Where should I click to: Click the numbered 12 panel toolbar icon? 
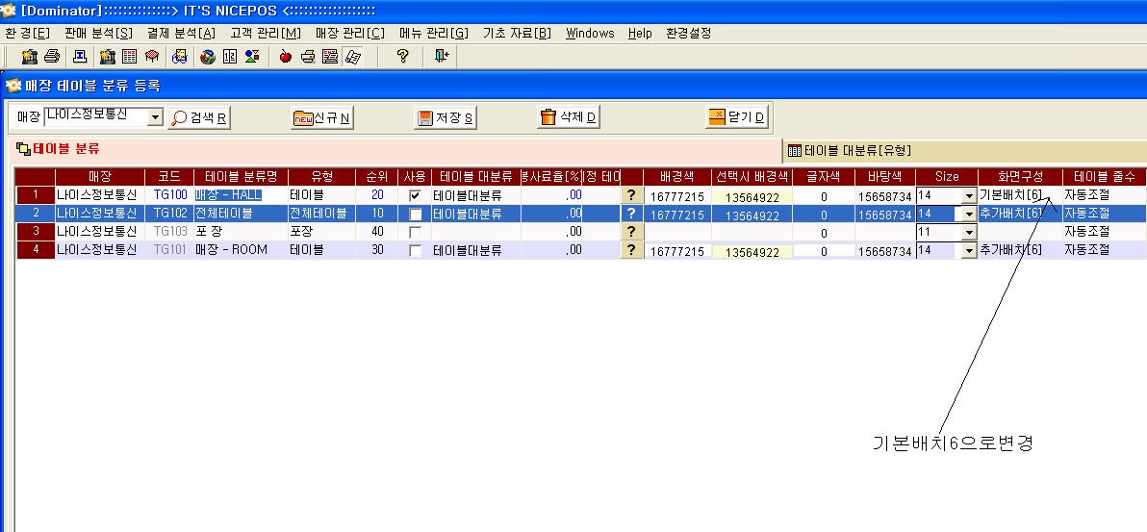coord(230,57)
